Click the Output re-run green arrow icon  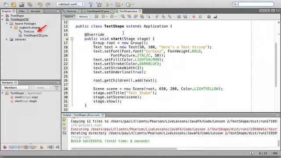coord(65,120)
